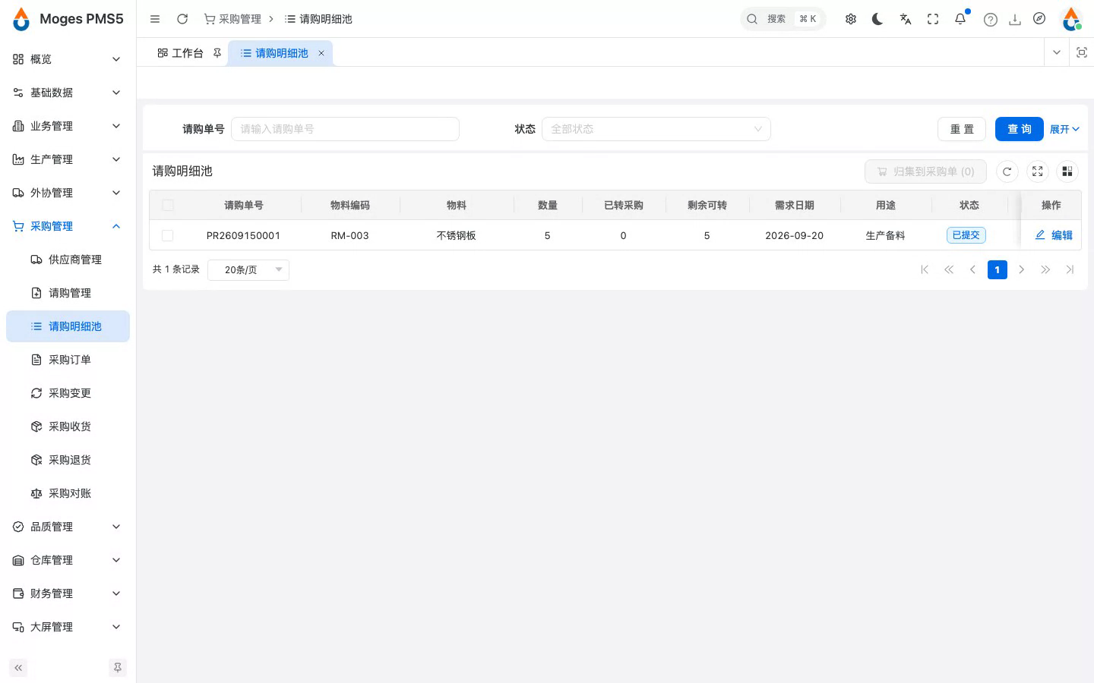
Task: Open 采购收货 in the sidebar
Action: click(x=68, y=426)
